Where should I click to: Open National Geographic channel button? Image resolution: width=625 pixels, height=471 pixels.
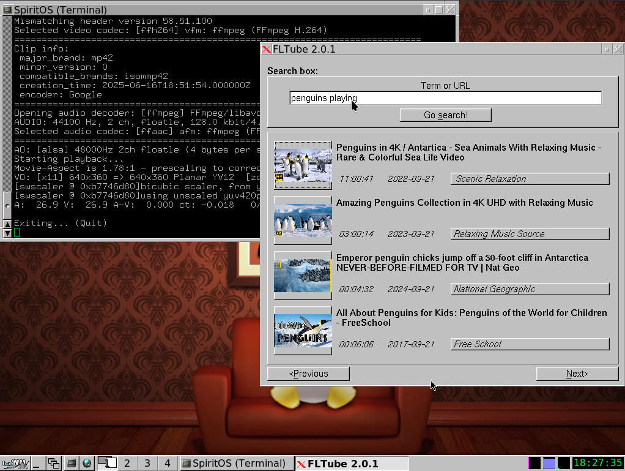coord(530,289)
